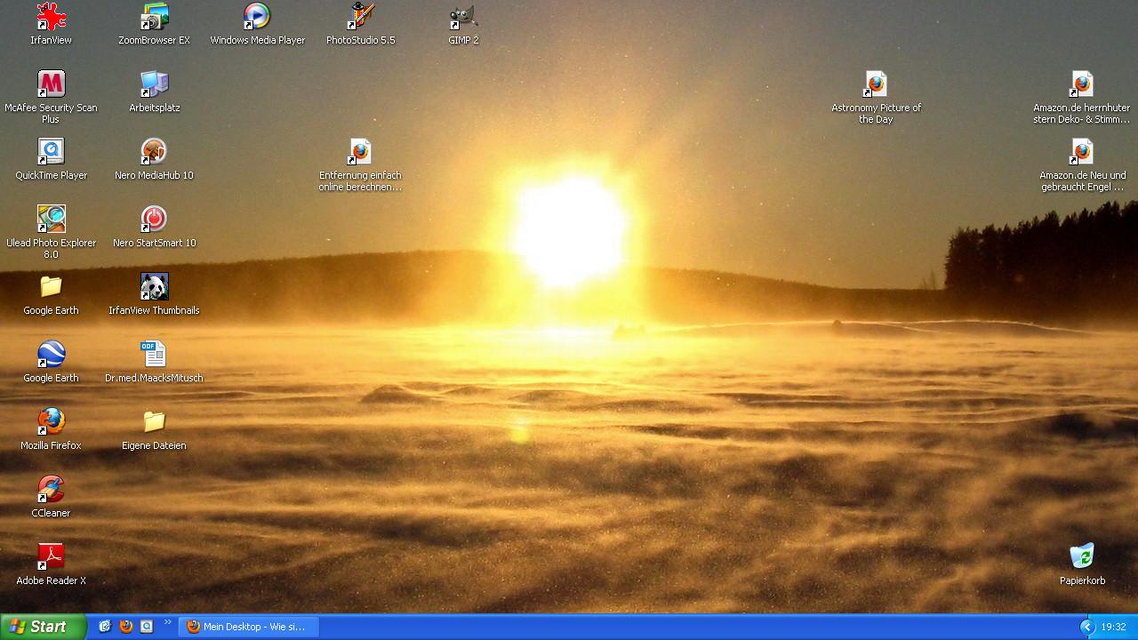Viewport: 1138px width, 640px height.
Task: Launch GIMP 2 from the desktop
Action: [x=463, y=17]
